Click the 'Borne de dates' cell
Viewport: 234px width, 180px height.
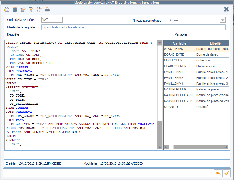(212, 55)
